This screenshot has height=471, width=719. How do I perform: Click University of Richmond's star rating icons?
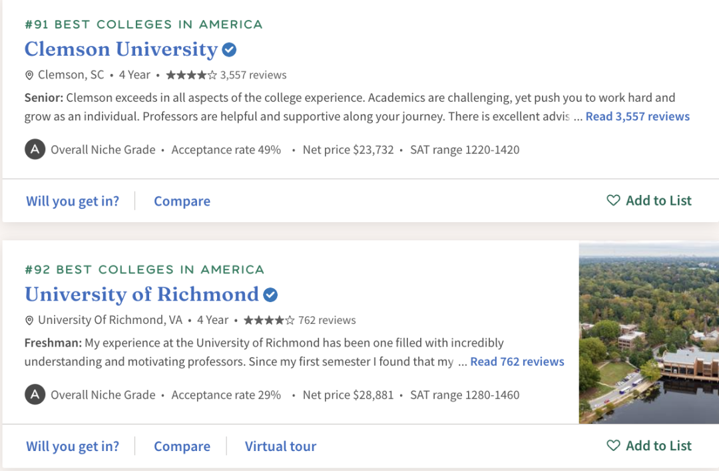point(269,321)
